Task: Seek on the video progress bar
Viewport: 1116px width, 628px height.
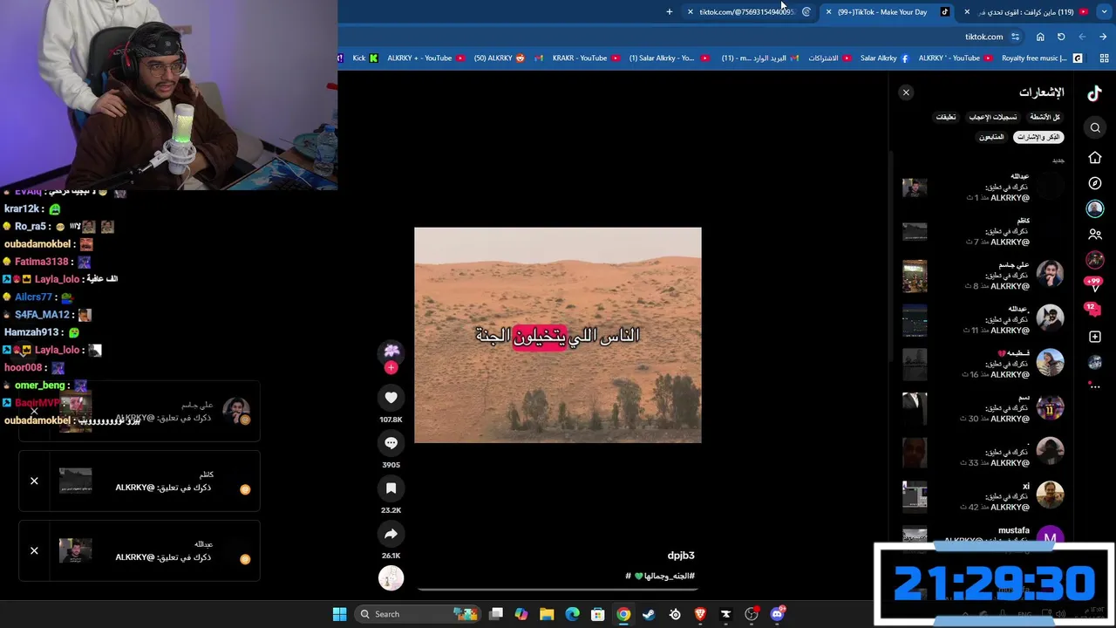Action: pyautogui.click(x=558, y=590)
